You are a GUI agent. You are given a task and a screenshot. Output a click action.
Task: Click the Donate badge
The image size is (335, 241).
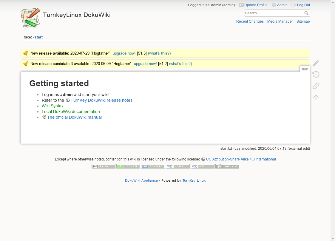tap(128, 166)
